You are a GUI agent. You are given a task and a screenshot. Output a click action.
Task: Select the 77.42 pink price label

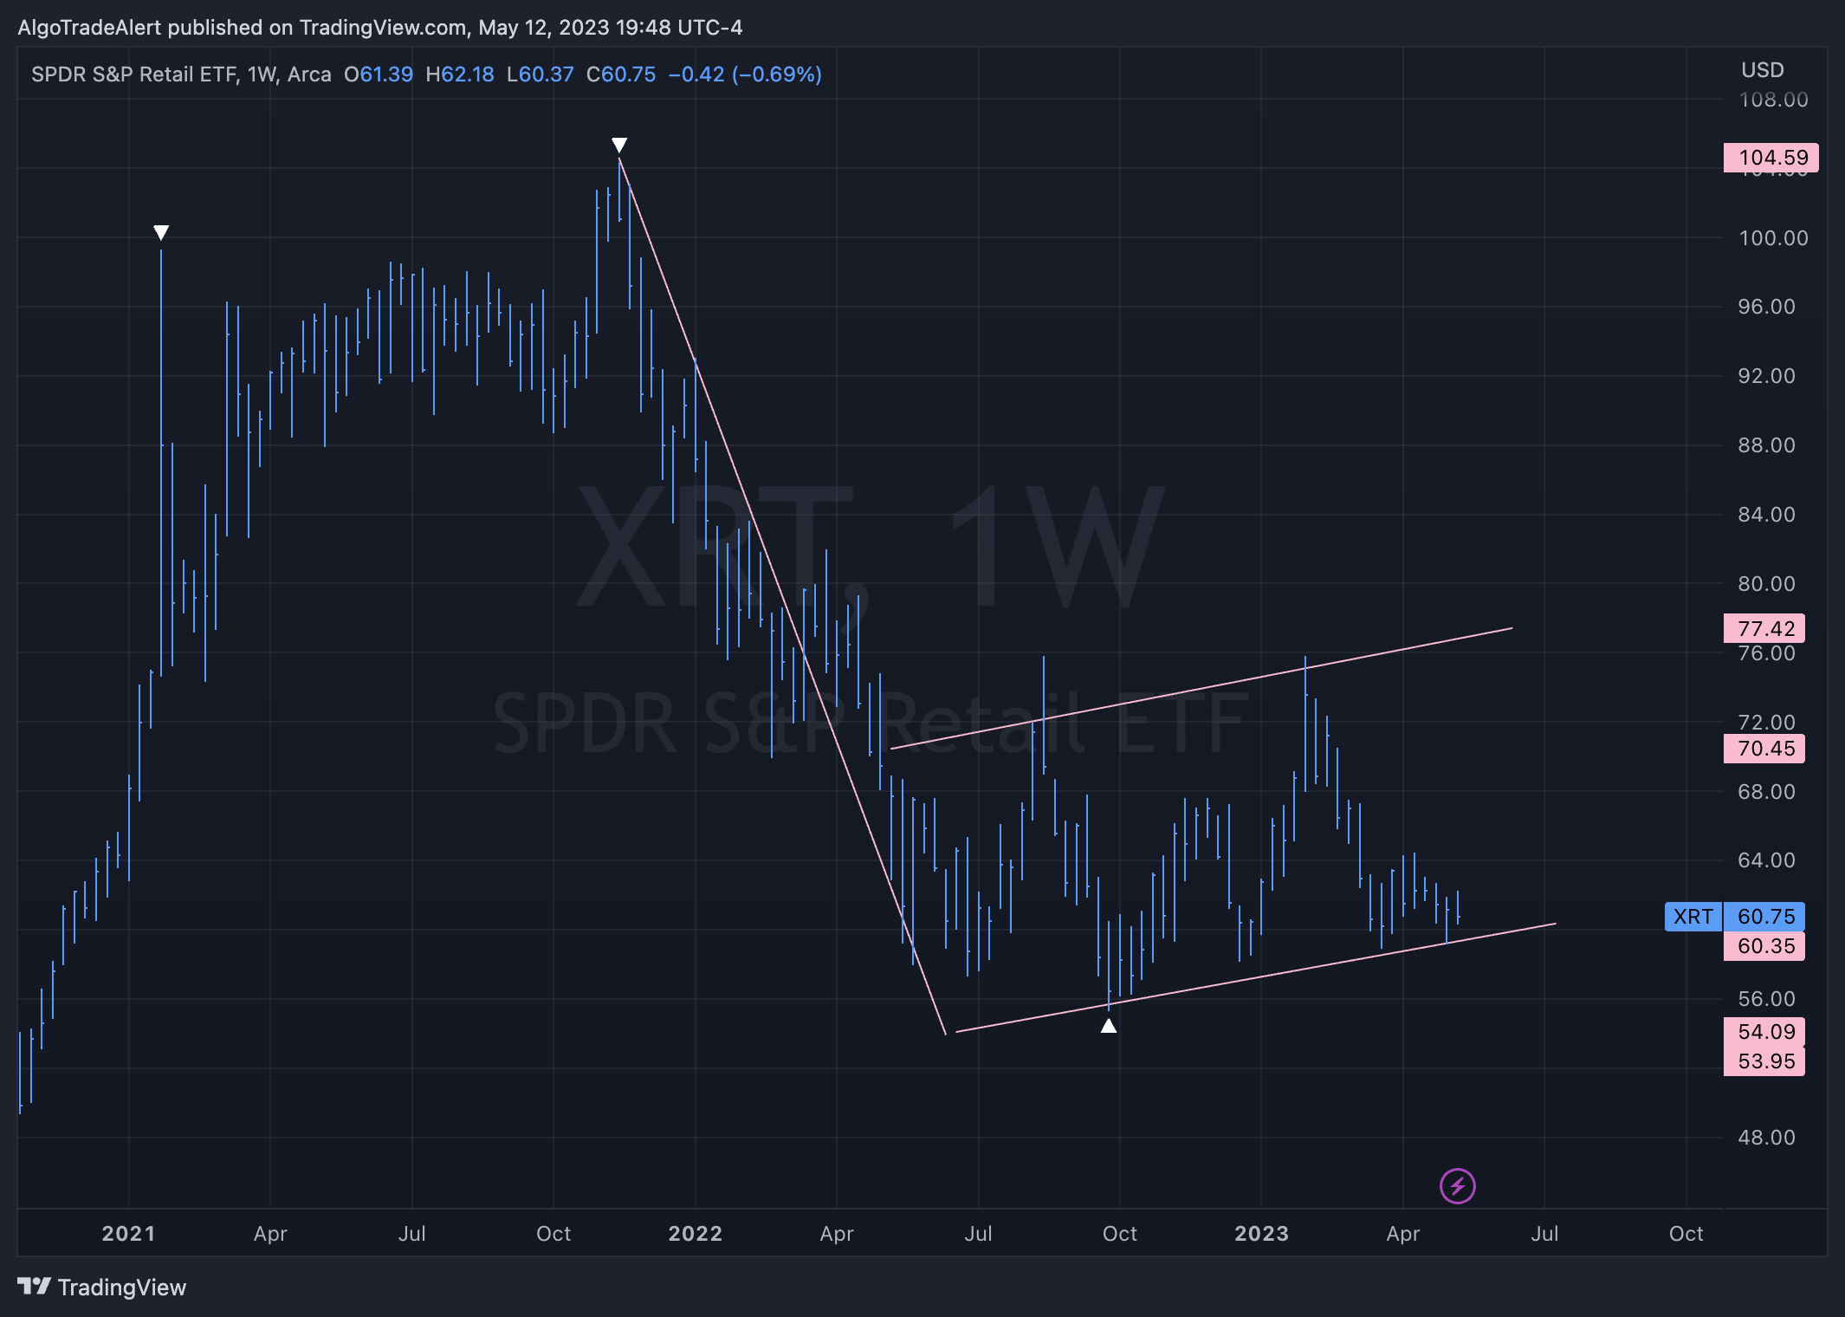click(x=1764, y=628)
